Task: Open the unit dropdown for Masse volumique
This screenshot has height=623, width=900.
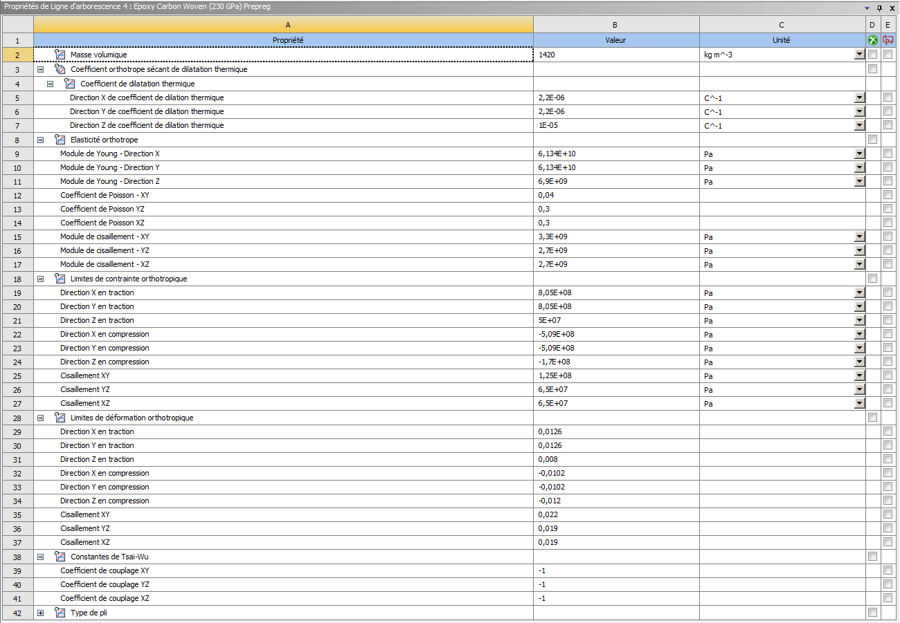Action: click(x=859, y=55)
